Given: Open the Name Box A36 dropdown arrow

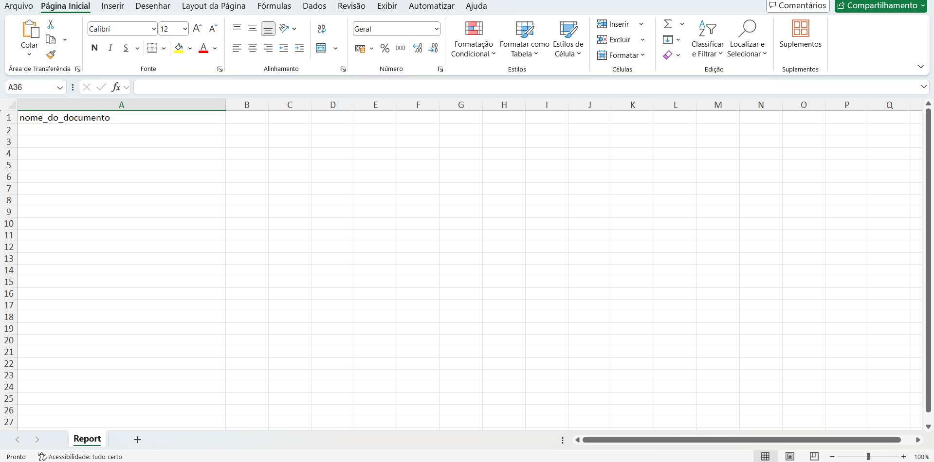Looking at the screenshot, I should pos(60,88).
